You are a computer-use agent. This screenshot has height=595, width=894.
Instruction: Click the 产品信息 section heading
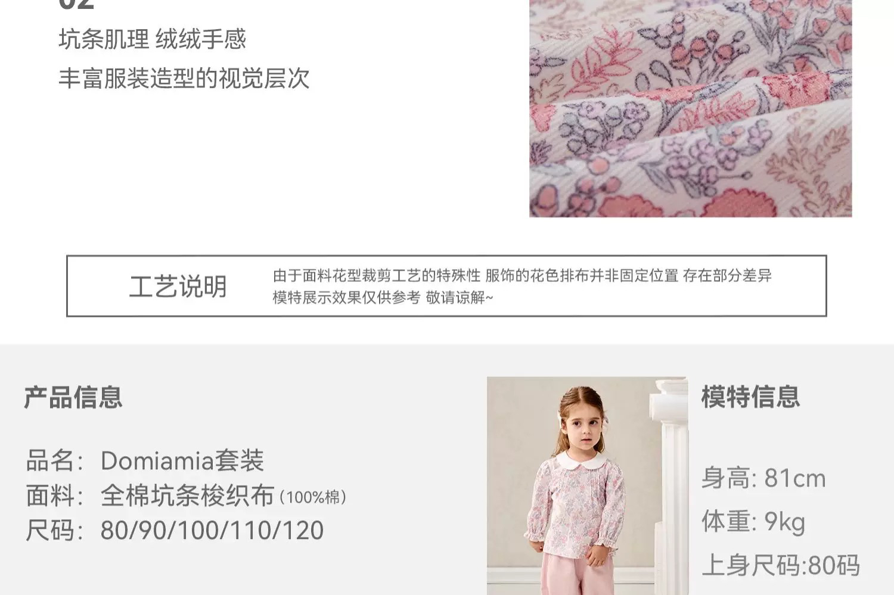73,397
